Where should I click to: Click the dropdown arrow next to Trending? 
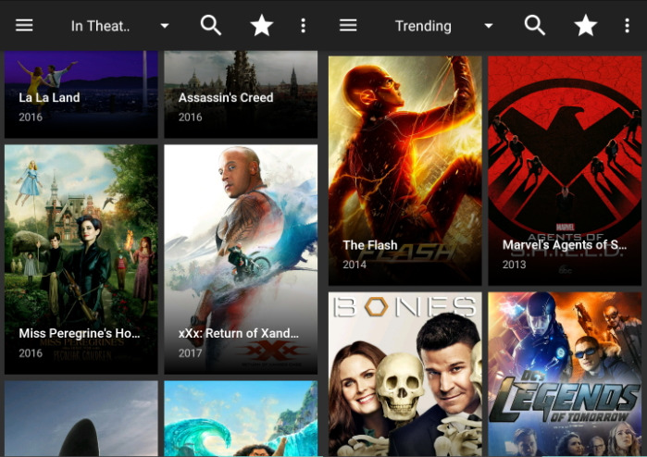pyautogui.click(x=489, y=26)
